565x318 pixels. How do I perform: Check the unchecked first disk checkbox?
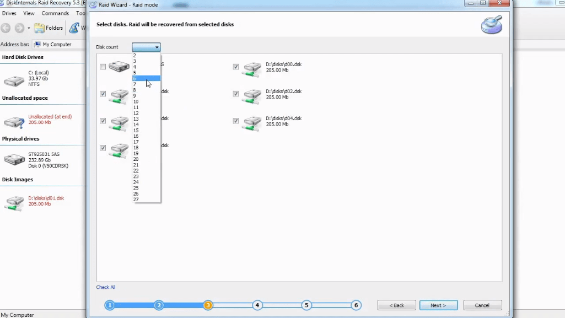point(103,67)
